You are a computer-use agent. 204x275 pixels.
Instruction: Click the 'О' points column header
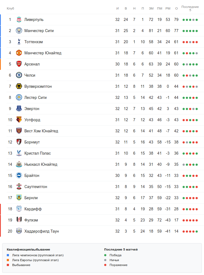click(176, 8)
